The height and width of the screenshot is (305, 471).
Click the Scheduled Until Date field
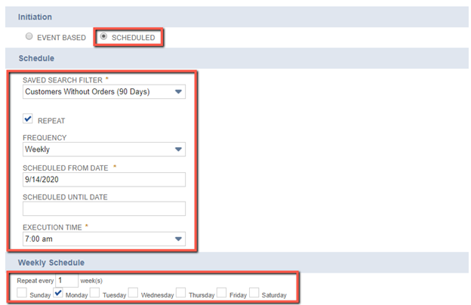[x=104, y=209]
